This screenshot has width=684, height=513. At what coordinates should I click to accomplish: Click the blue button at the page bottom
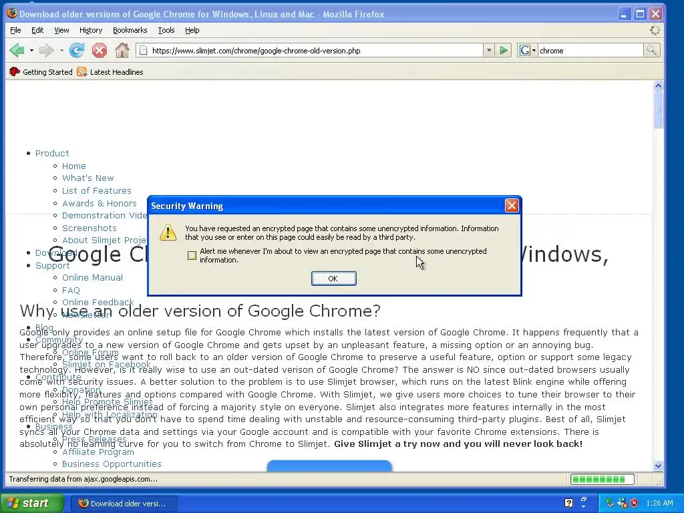(x=329, y=466)
